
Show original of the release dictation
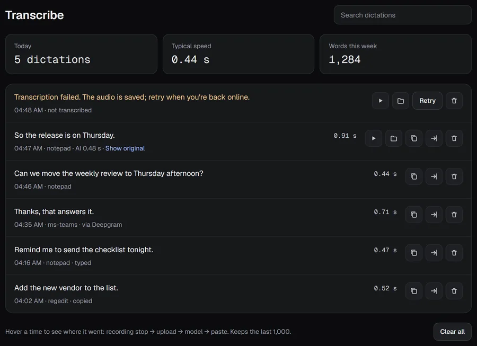pyautogui.click(x=125, y=148)
